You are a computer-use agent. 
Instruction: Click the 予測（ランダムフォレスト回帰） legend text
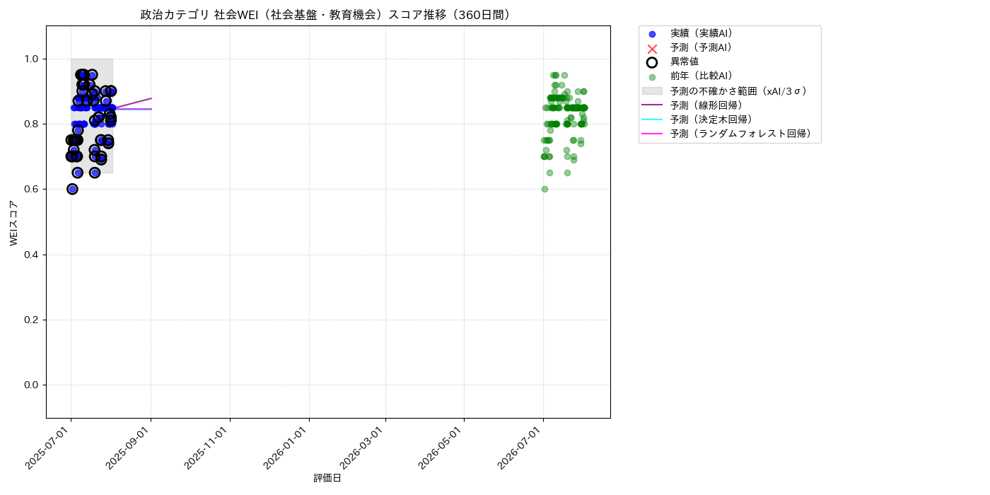pyautogui.click(x=741, y=134)
